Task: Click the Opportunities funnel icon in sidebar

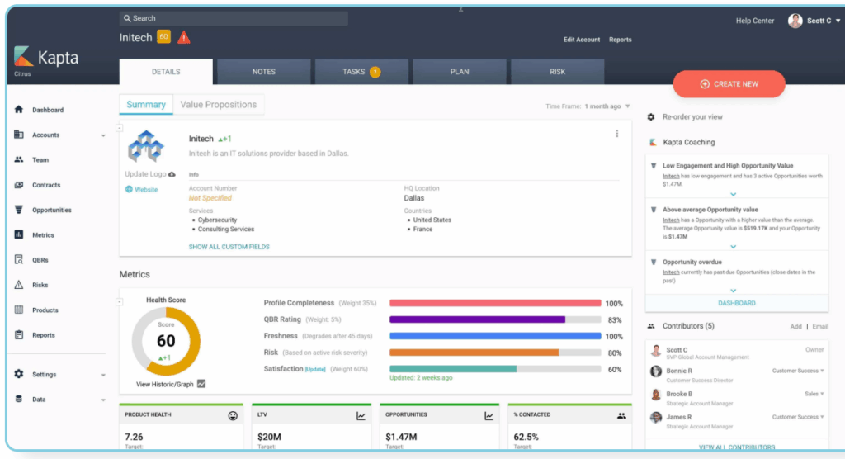Action: pos(19,209)
